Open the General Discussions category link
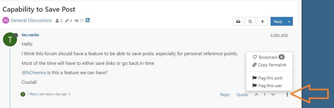Screen dimensions: 334x108 (x=31, y=20)
